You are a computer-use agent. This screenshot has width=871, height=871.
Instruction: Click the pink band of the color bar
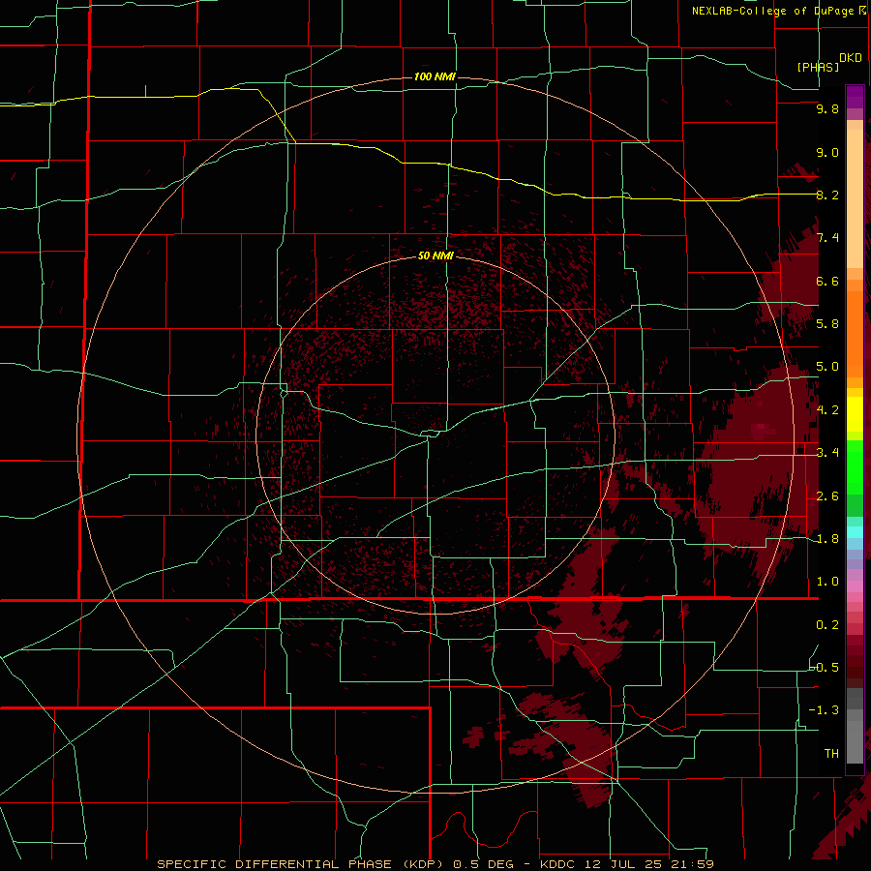click(855, 586)
